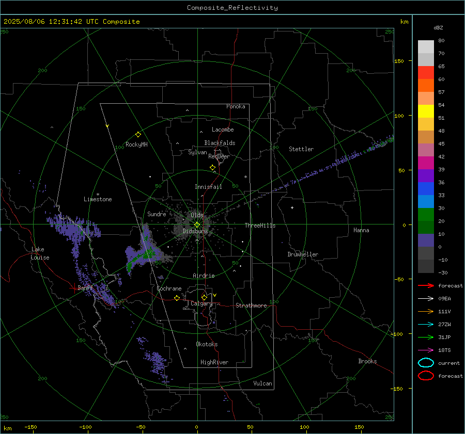Click the Sundre town label

point(157,214)
